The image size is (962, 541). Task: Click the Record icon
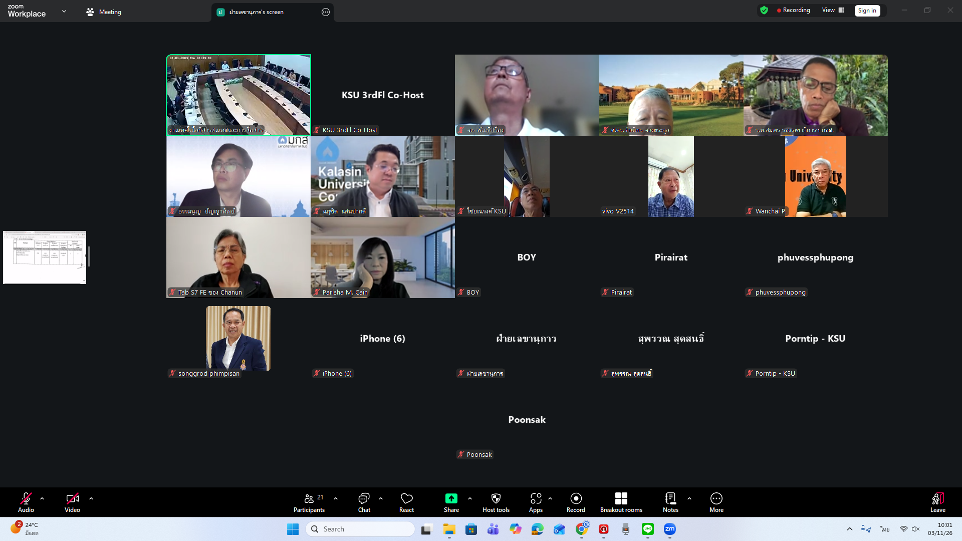[576, 498]
